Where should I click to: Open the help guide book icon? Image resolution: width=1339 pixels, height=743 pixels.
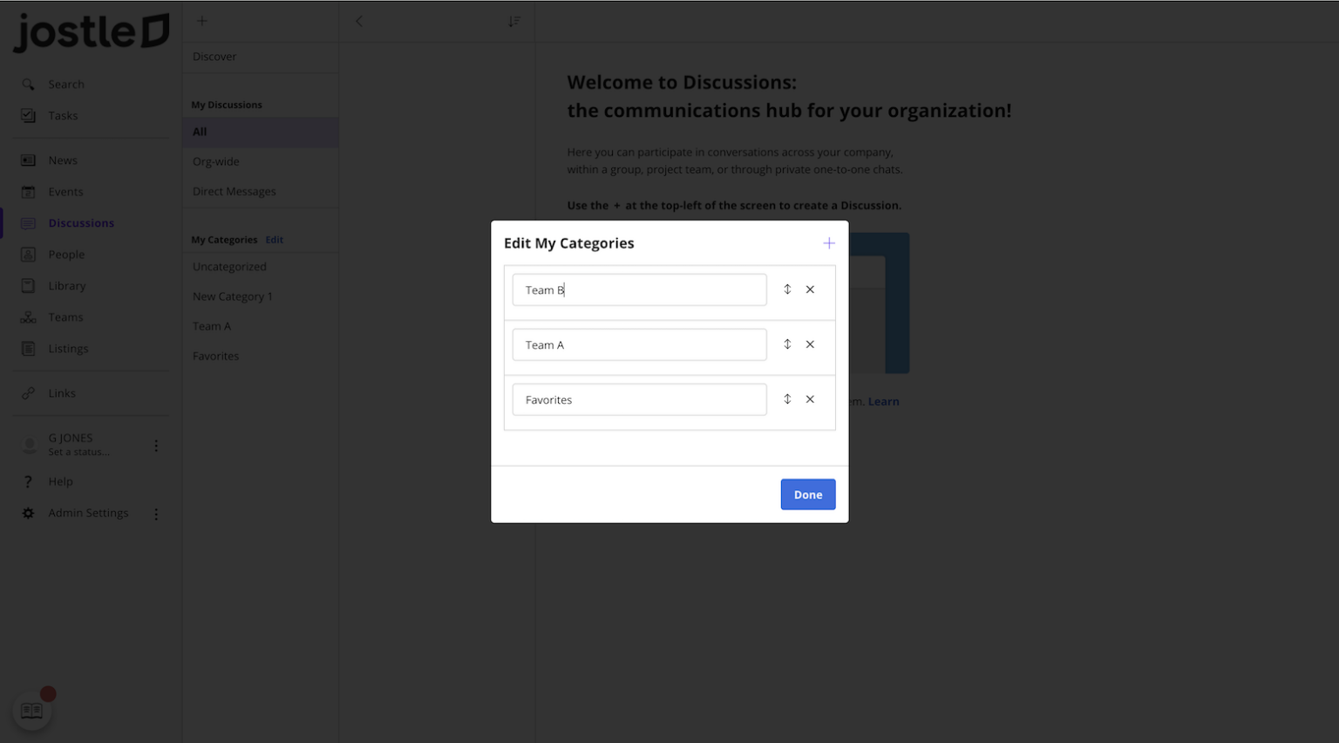tap(32, 711)
